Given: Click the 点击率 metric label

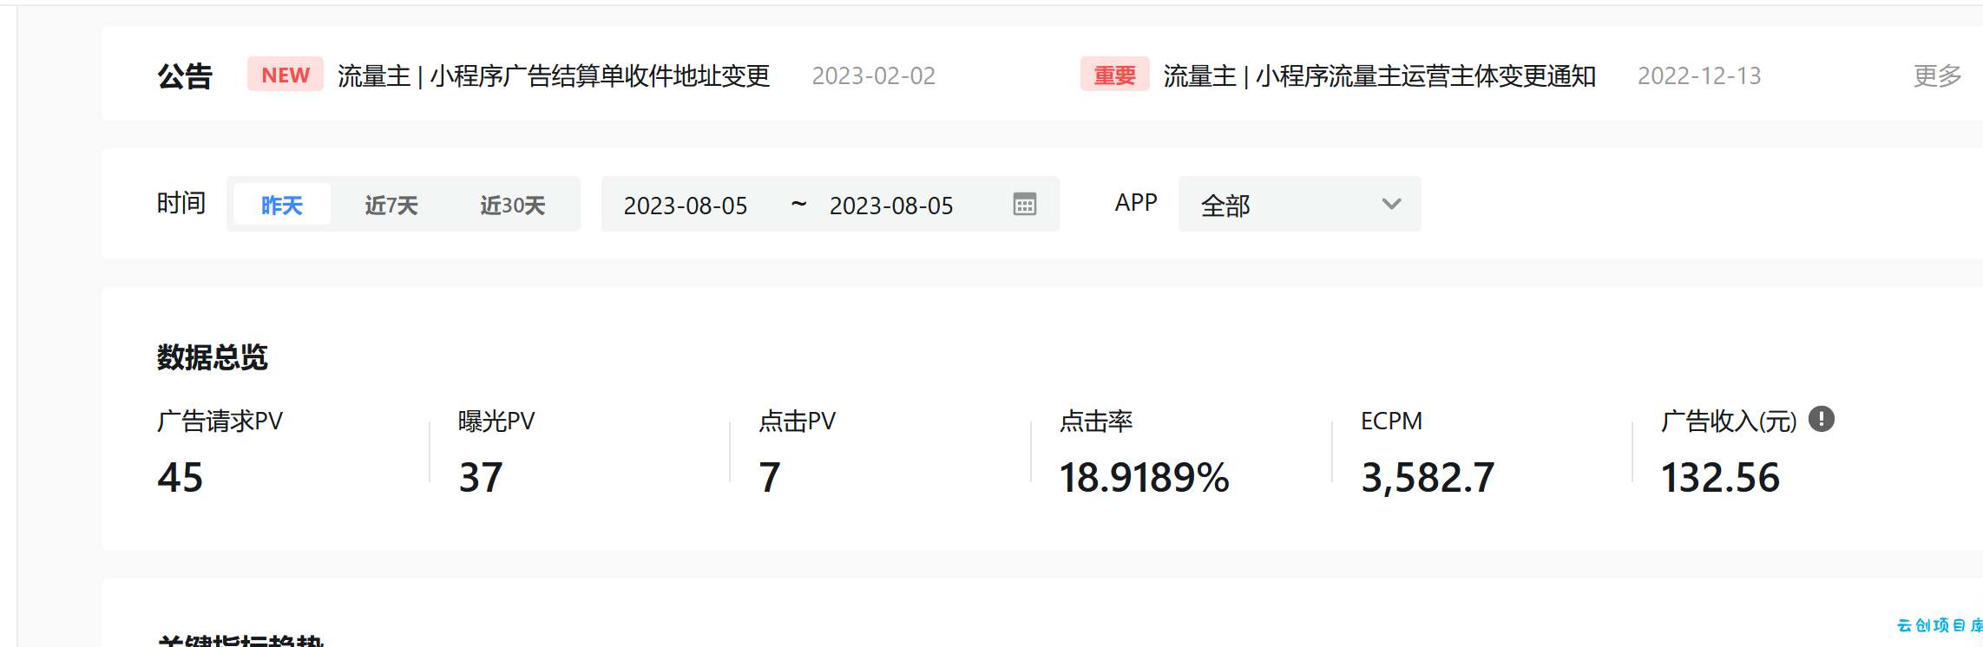Looking at the screenshot, I should tap(1096, 422).
